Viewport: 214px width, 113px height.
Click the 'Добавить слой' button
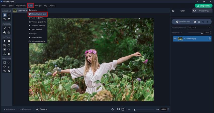183,22
